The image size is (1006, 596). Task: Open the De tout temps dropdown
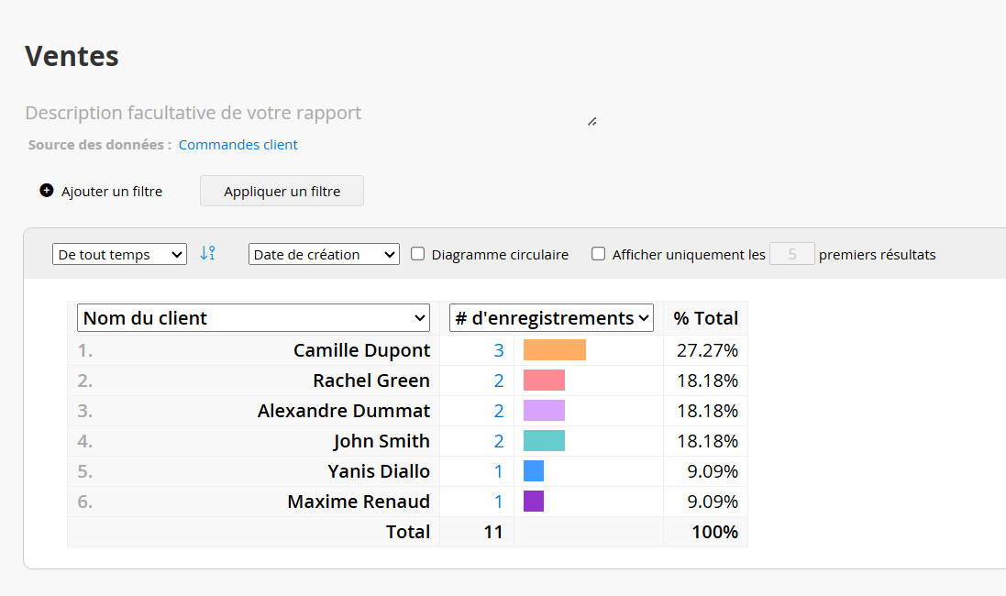coord(119,254)
